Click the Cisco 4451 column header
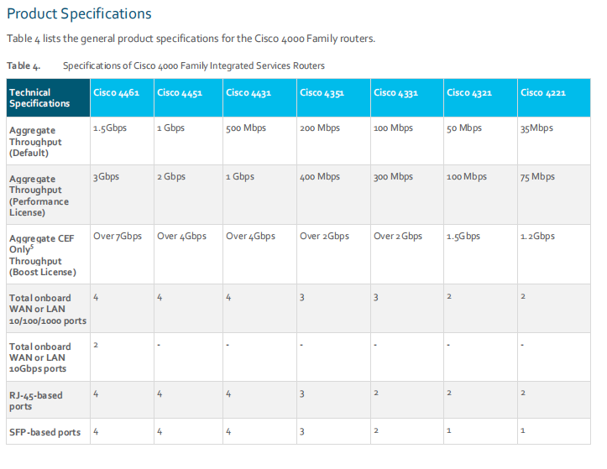 (x=180, y=92)
